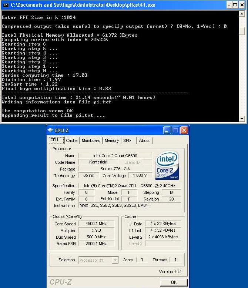Viewport: 248px width, 288px height.
Task: Switch to the Memory tab
Action: click(x=112, y=140)
